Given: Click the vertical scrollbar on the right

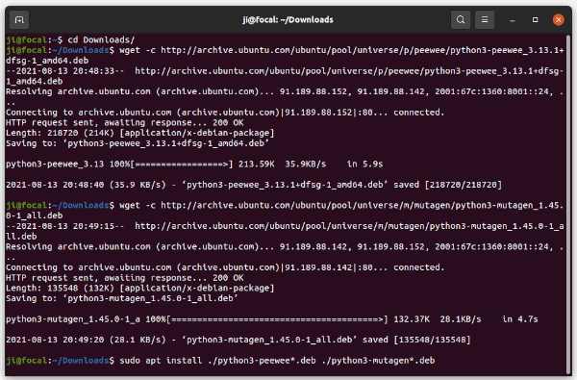Looking at the screenshot, I should [x=568, y=204].
